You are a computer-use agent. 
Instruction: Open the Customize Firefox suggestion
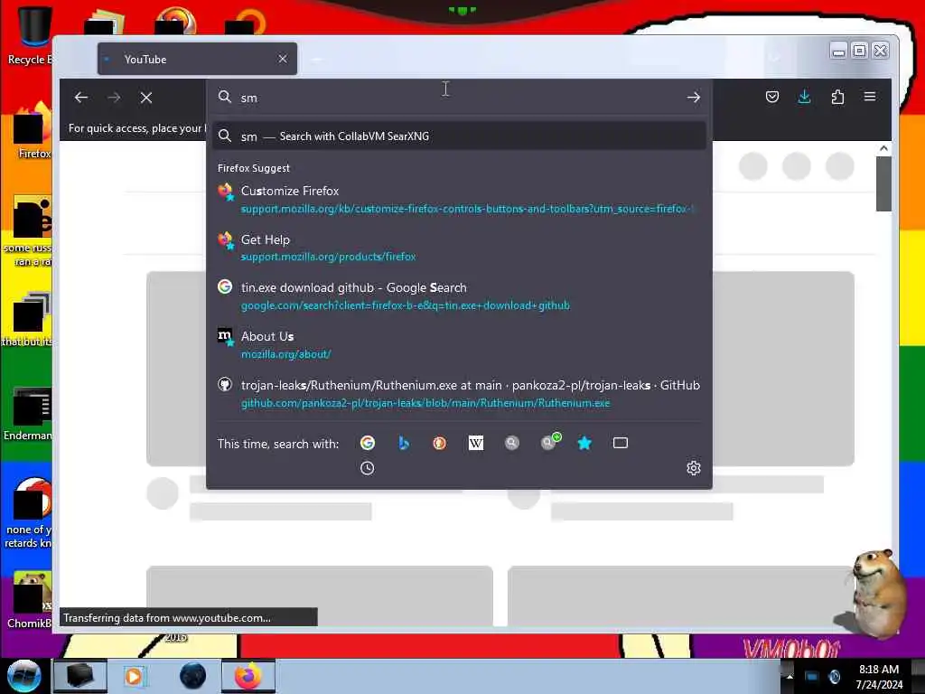tap(459, 200)
